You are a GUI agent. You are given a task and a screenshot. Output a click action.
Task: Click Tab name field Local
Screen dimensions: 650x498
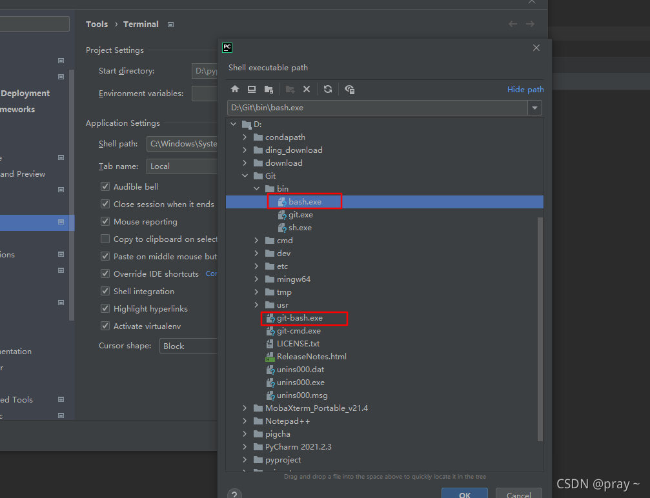pos(182,166)
